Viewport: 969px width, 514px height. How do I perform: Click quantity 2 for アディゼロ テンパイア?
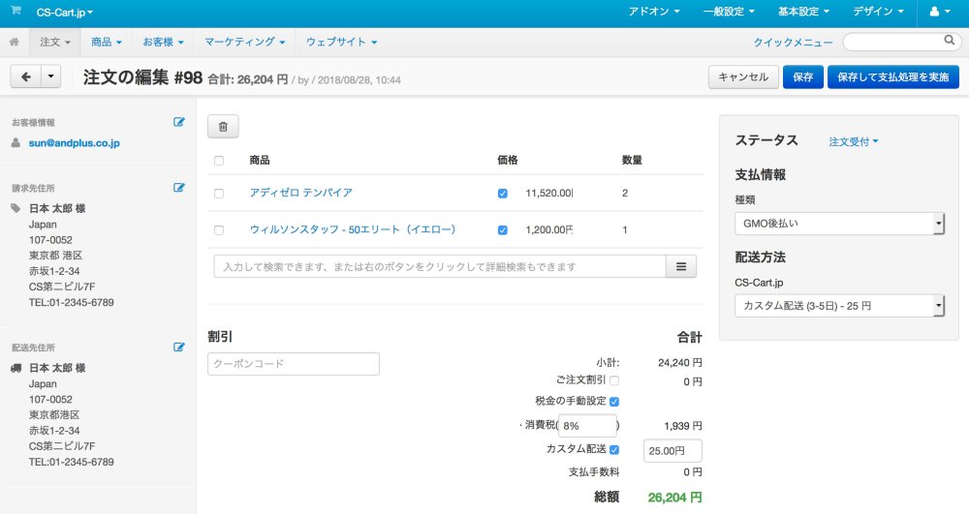(x=625, y=194)
